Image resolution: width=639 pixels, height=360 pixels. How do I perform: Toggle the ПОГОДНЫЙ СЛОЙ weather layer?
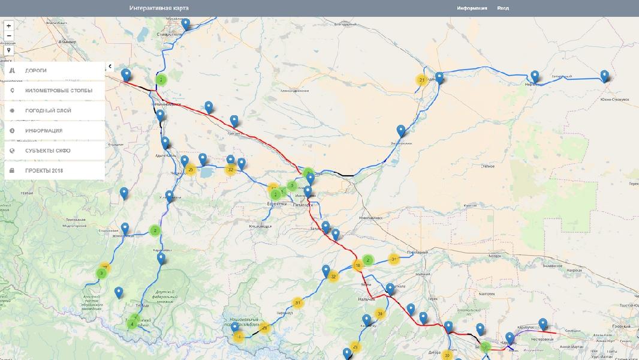(x=53, y=111)
